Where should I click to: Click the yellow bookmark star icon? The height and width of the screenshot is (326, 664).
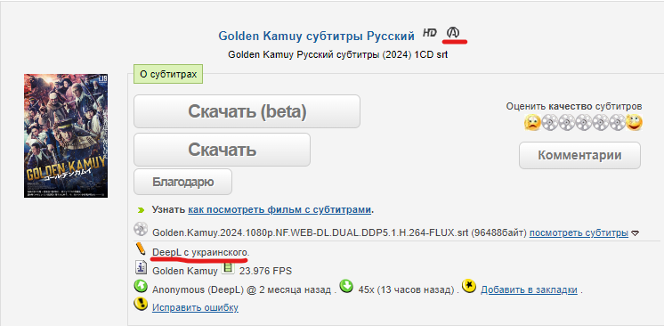pyautogui.click(x=469, y=286)
